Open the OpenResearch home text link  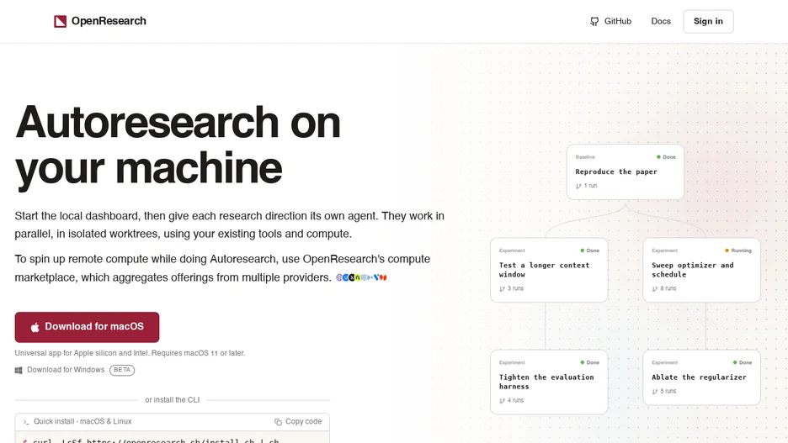[x=109, y=21]
